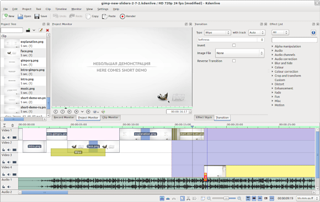320x202 pixels.
Task: Toggle the Reverse Transition checkbox
Action: 234,61
